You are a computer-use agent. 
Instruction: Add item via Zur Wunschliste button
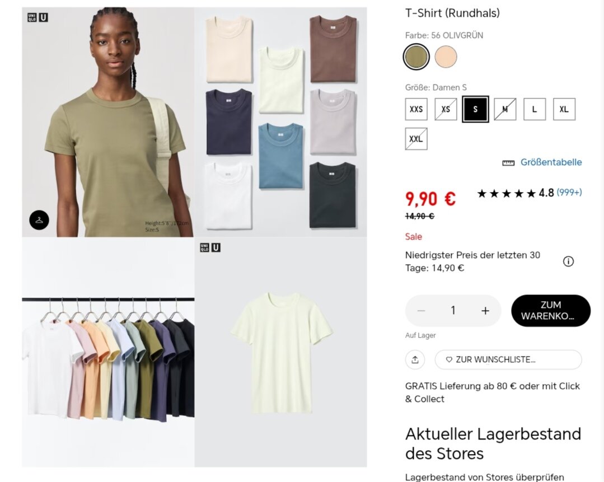point(508,359)
